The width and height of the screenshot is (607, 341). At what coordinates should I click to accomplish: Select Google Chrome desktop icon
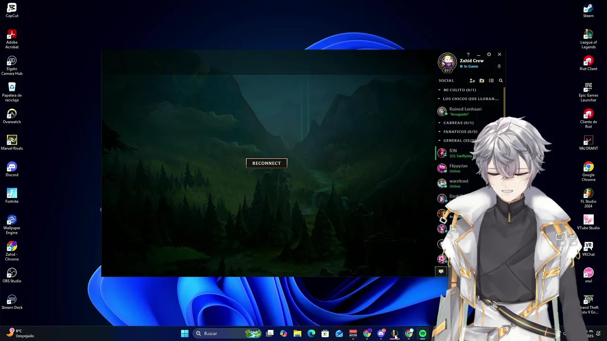589,172
